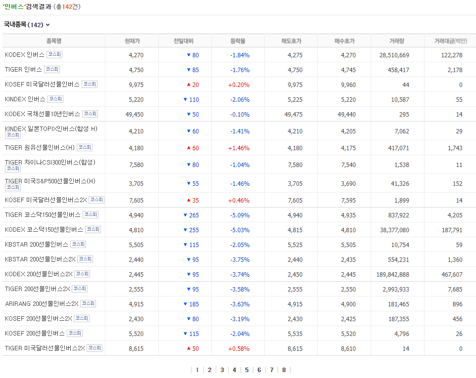Open TIGER 코스닥150선물인버스 link
The height and width of the screenshot is (378, 476).
(x=43, y=215)
